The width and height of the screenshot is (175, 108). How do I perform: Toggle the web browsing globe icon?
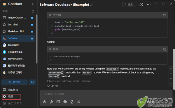click(65, 102)
